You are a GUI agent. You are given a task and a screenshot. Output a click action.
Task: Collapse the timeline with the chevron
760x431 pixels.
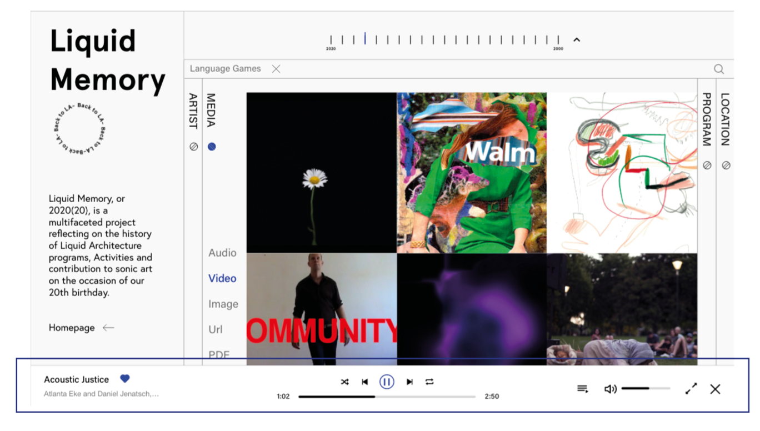click(577, 39)
